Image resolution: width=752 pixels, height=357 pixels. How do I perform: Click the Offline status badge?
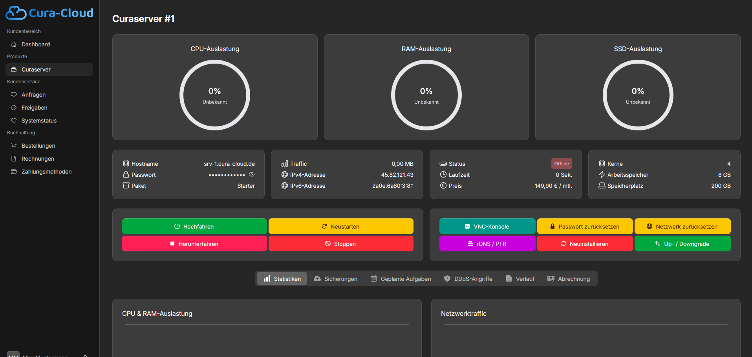coord(561,164)
